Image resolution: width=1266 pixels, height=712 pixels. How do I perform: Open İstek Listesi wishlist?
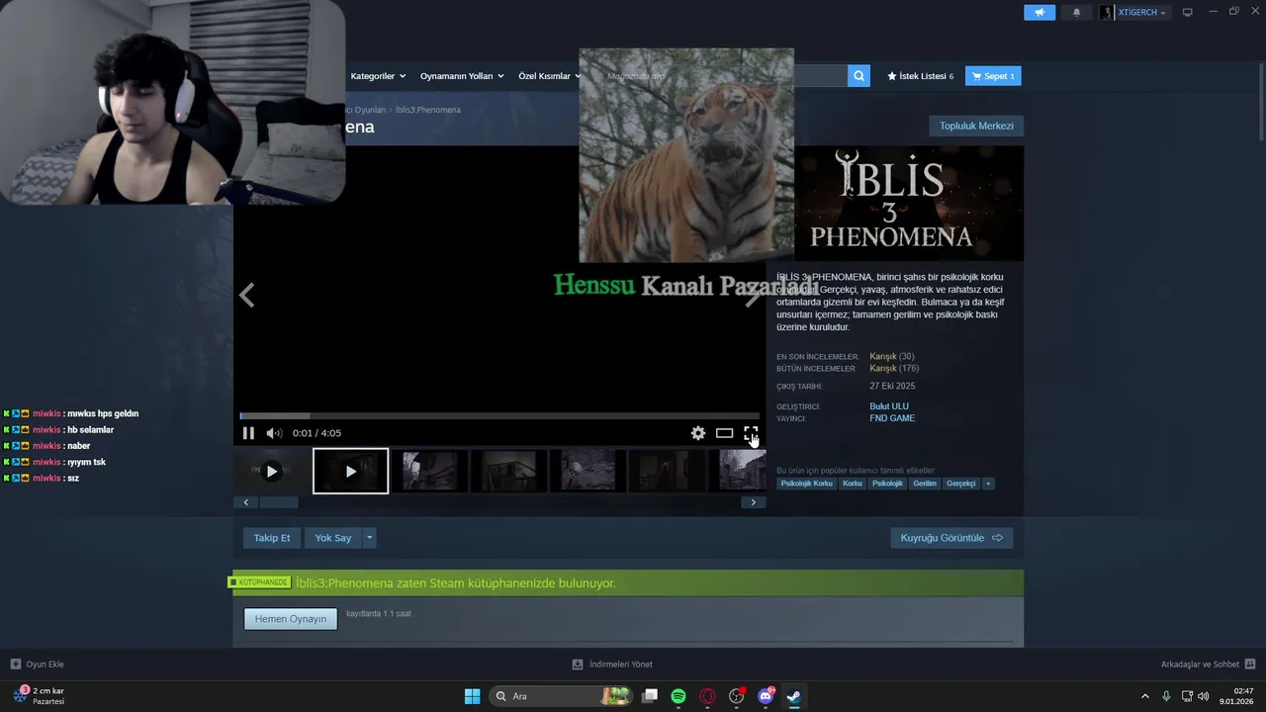(x=920, y=76)
